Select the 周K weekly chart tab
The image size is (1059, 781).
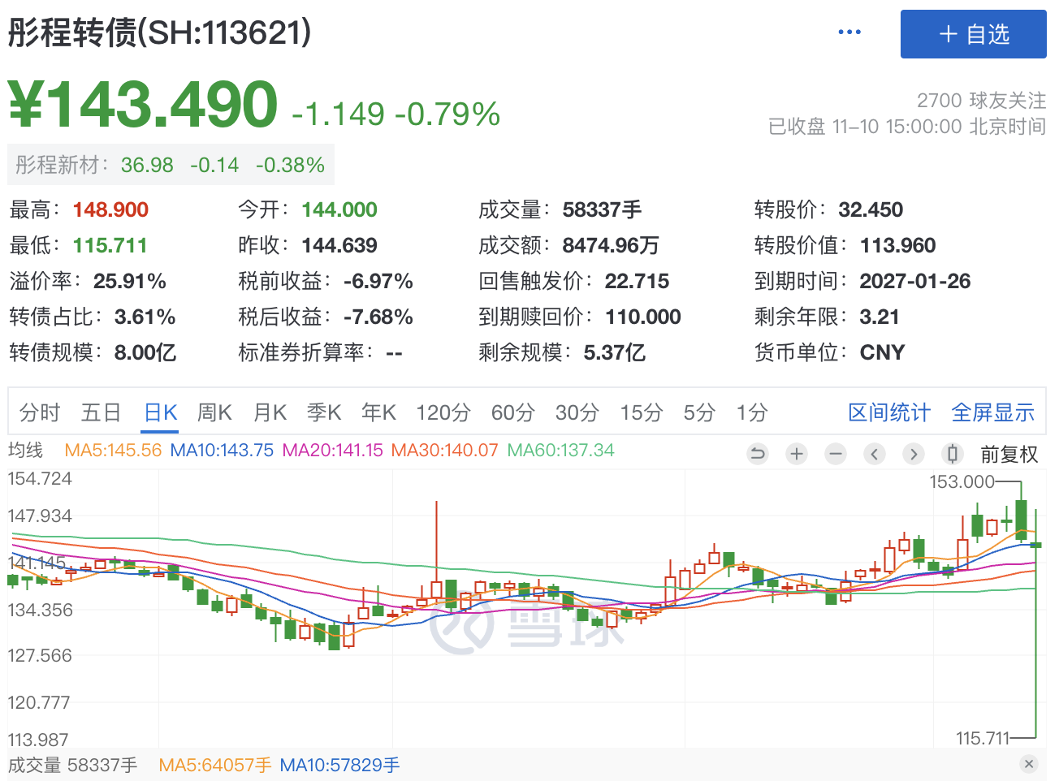click(x=214, y=412)
